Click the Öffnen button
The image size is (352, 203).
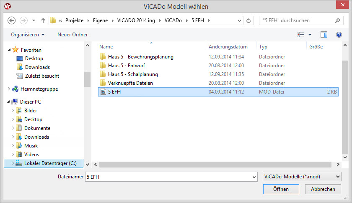(281, 189)
